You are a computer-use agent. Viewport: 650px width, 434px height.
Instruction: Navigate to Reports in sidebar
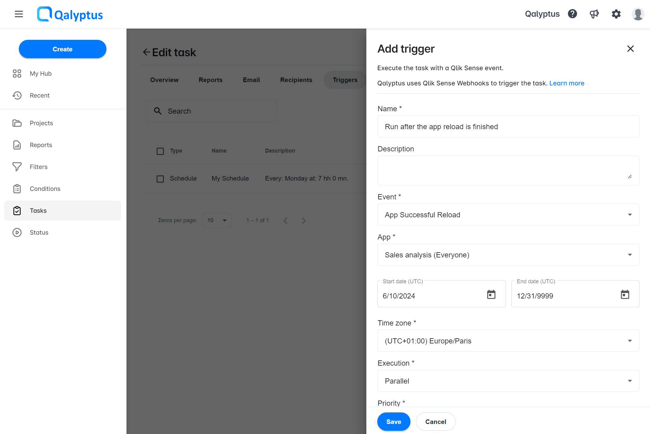41,145
